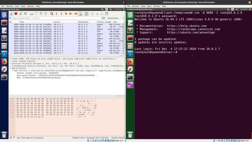Expand the Transmission Control Protocol node
The width and height of the screenshot is (252, 142).
[10, 66]
